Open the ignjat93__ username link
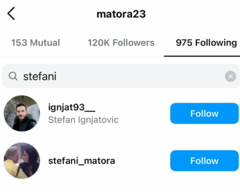This screenshot has width=240, height=192. [72, 107]
